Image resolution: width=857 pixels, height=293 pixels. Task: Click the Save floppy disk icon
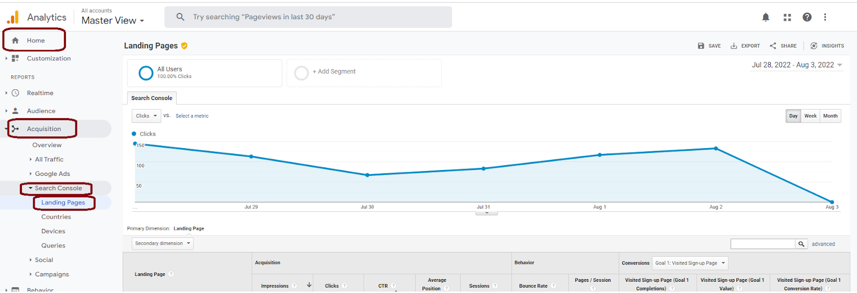[701, 46]
